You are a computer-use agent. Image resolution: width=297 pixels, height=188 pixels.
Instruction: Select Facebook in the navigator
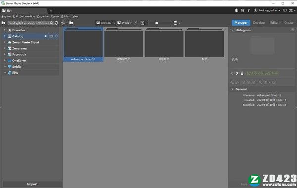(19, 54)
